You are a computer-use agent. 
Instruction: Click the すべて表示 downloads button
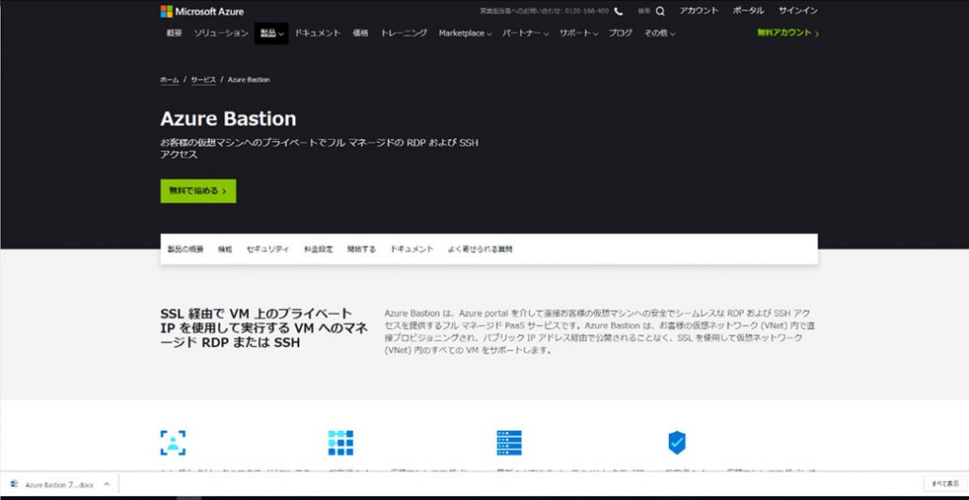coord(945,484)
